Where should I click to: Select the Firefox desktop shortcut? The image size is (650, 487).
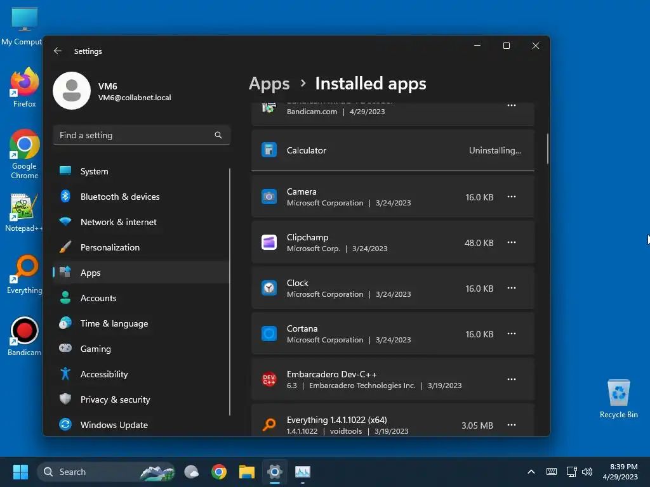(25, 88)
